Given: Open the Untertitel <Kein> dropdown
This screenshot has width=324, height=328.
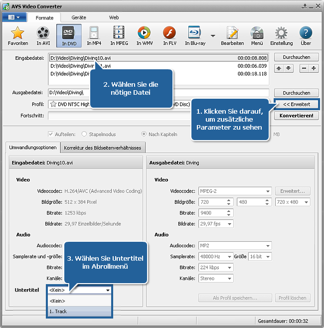Looking at the screenshot, I should pos(79,290).
